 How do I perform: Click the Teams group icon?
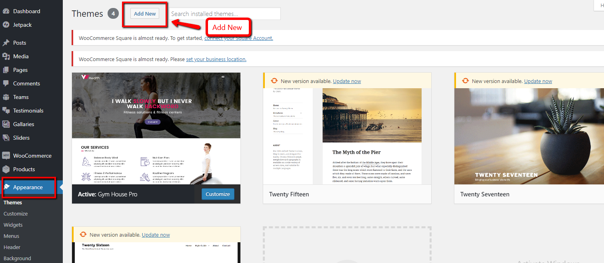tap(6, 97)
